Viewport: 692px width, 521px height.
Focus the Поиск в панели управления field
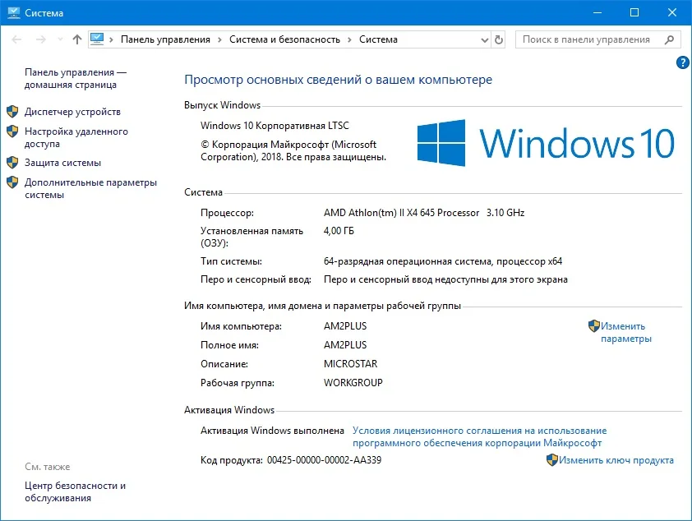click(x=597, y=39)
